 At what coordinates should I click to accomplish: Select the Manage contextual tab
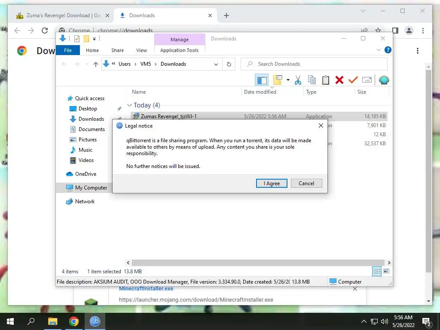pos(180,40)
